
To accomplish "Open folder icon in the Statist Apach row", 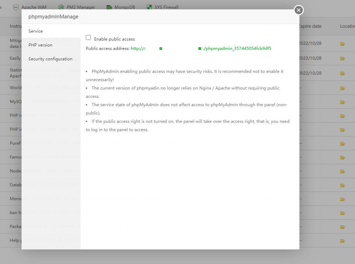I will click(342, 74).
